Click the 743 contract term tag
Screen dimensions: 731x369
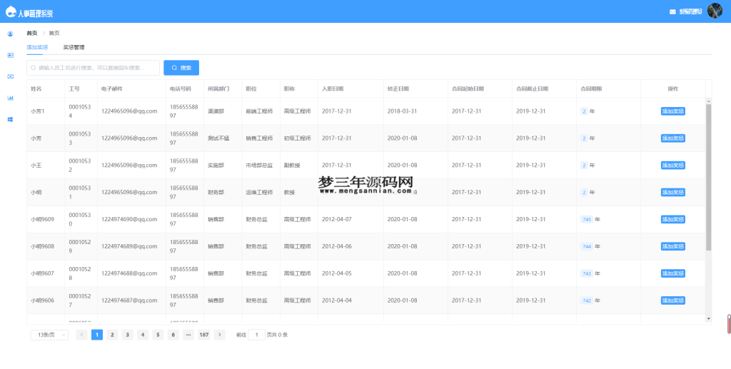point(587,273)
